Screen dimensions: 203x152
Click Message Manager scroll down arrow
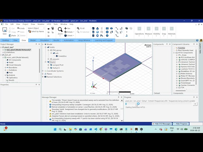pos(122,121)
